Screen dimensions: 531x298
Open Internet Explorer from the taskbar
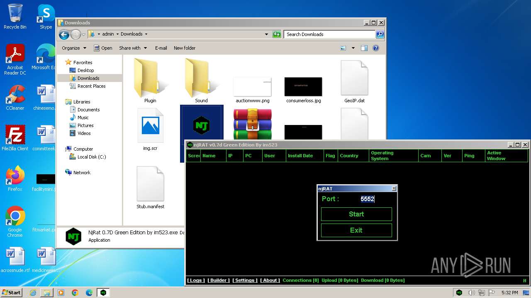[33, 293]
